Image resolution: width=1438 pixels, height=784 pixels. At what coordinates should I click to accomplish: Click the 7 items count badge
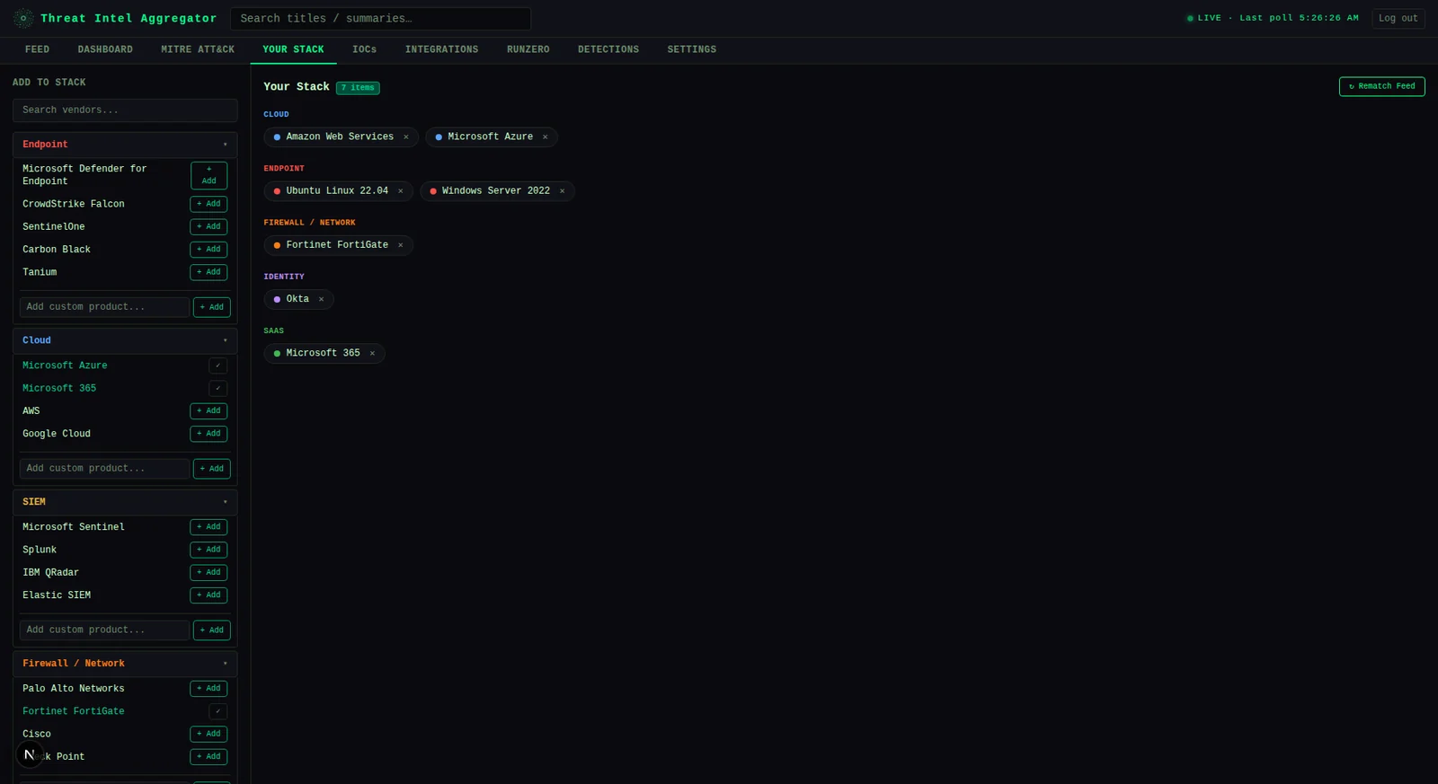tap(358, 88)
